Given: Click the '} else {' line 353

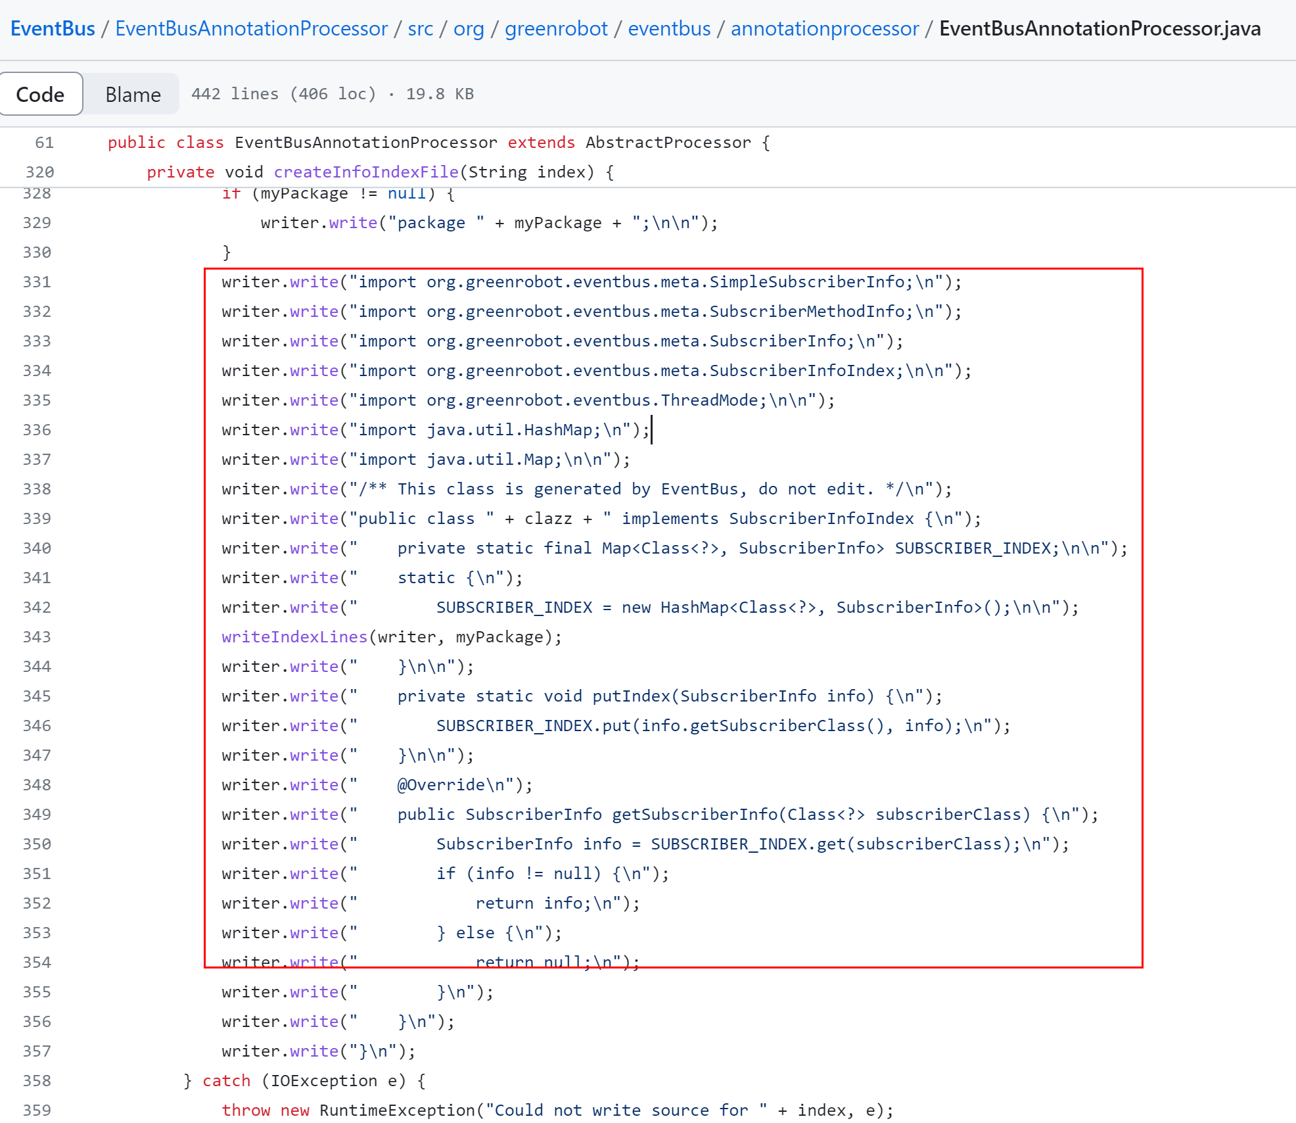Looking at the screenshot, I should pos(392,933).
